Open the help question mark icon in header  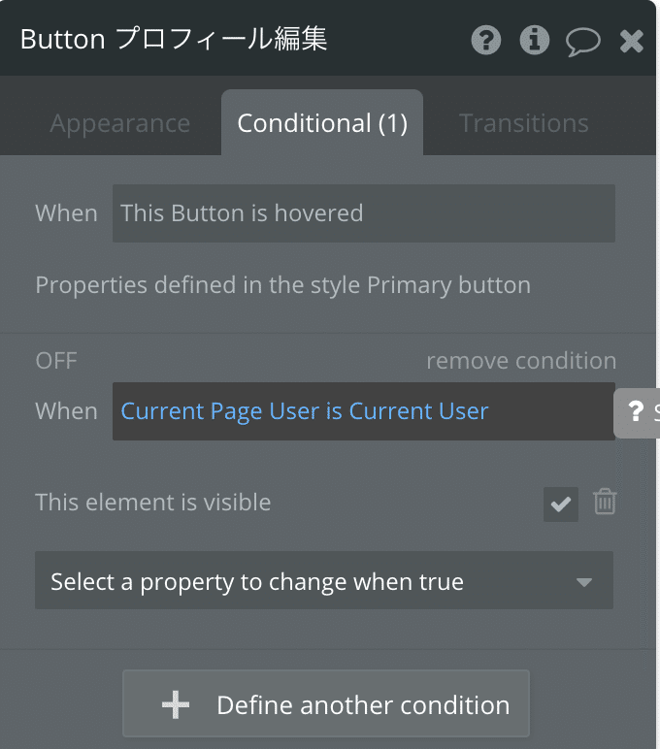tap(486, 40)
